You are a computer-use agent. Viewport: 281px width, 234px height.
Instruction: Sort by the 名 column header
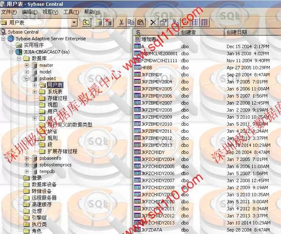pos(156,32)
